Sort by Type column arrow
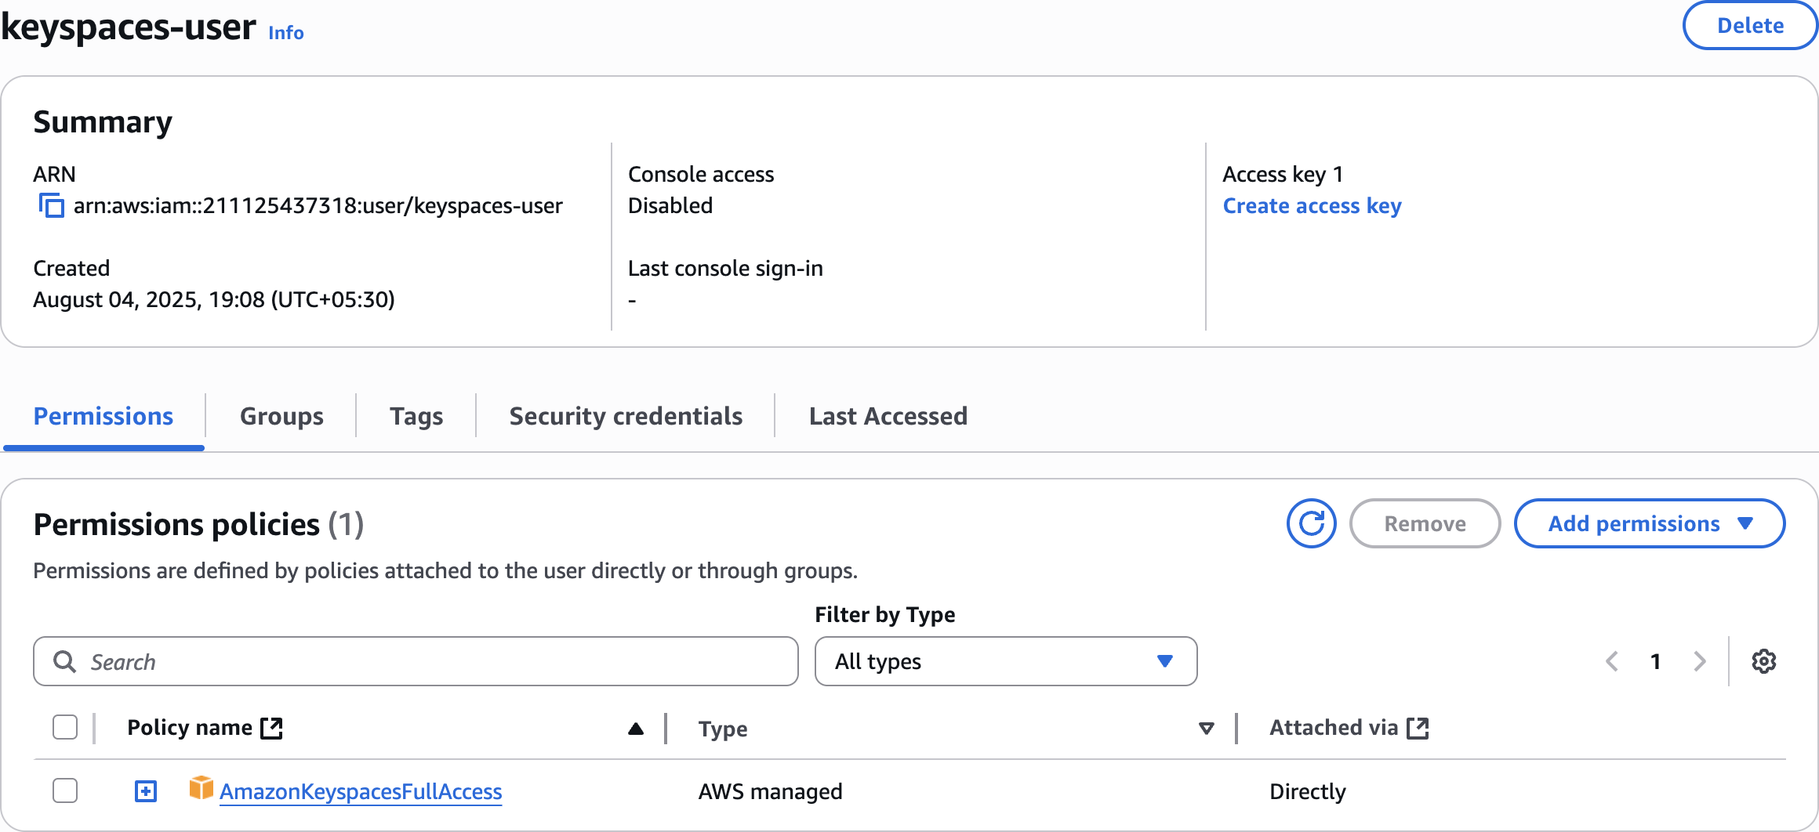Image resolution: width=1819 pixels, height=832 pixels. pyautogui.click(x=1207, y=729)
